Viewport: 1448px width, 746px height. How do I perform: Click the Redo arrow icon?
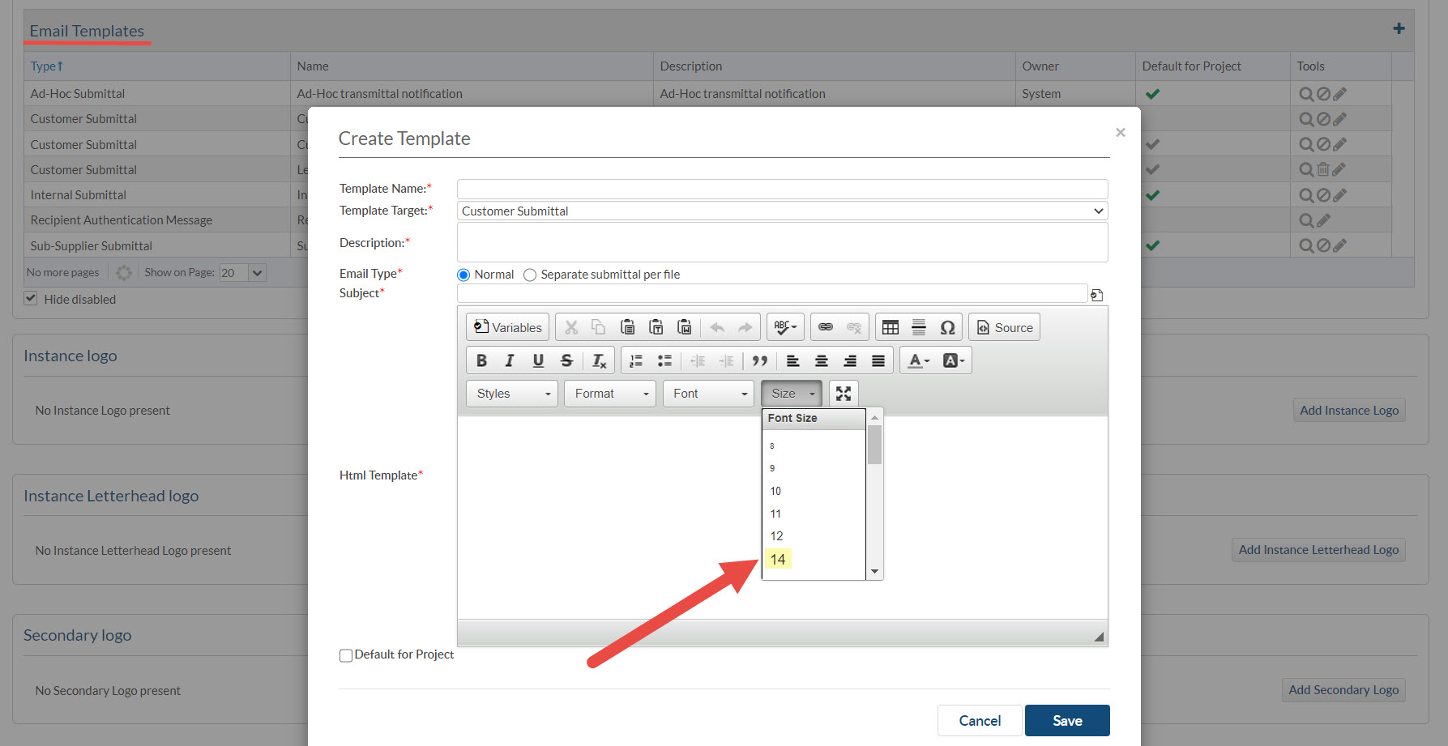pos(745,327)
